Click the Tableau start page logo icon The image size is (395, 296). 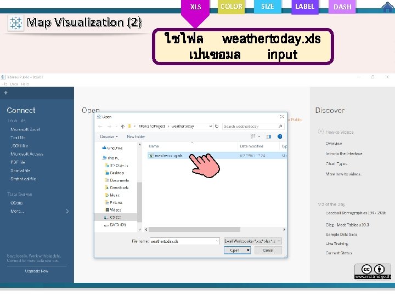(6, 93)
